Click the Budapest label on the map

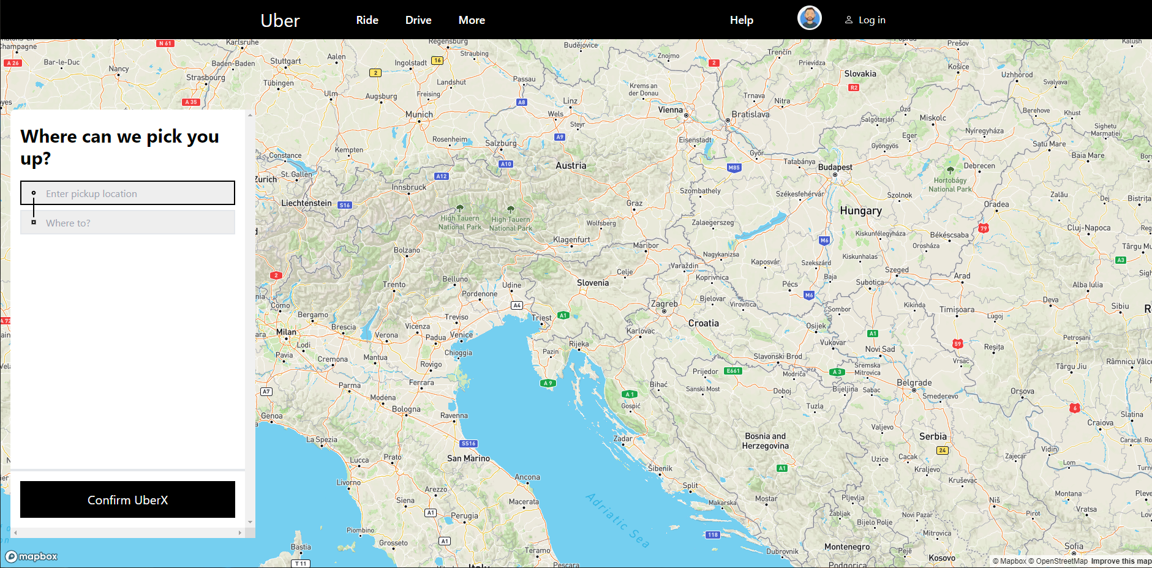835,167
